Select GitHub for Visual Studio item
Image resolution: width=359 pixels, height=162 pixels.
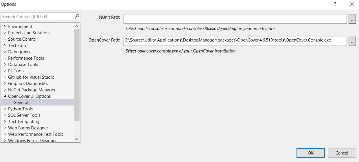pyautogui.click(x=31, y=77)
